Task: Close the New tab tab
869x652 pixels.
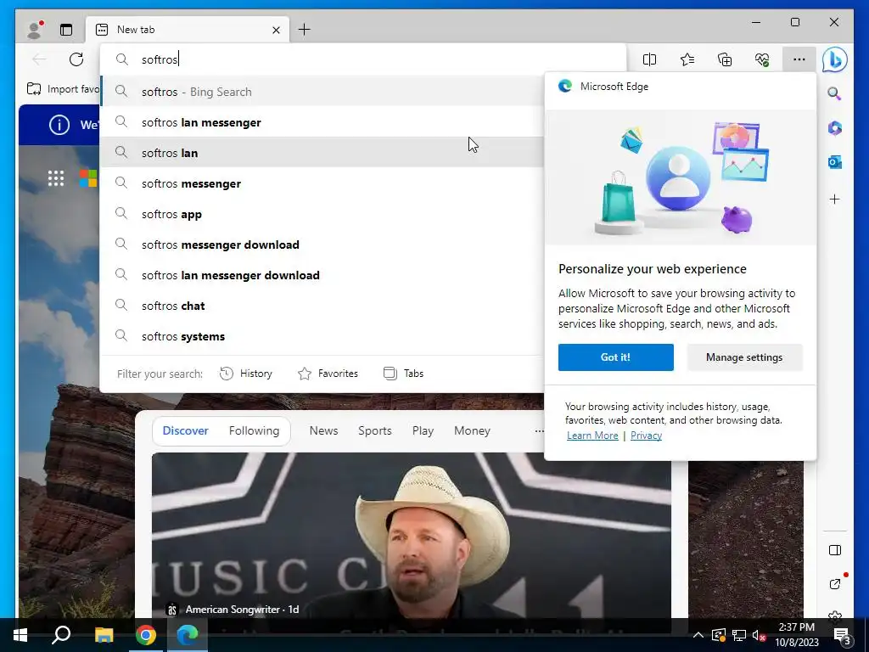Action: coord(276,30)
